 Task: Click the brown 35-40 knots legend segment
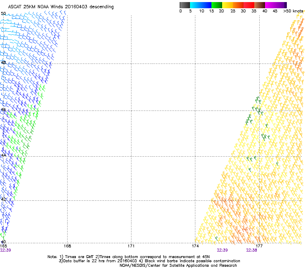(260, 5)
